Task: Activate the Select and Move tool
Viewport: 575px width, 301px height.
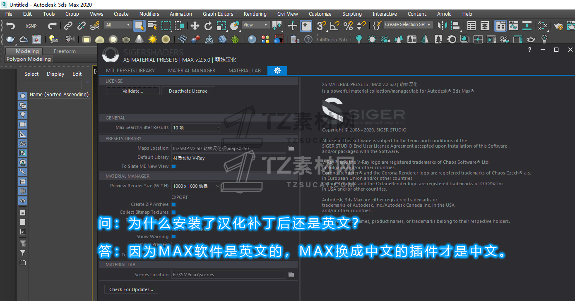Action: pos(195,26)
